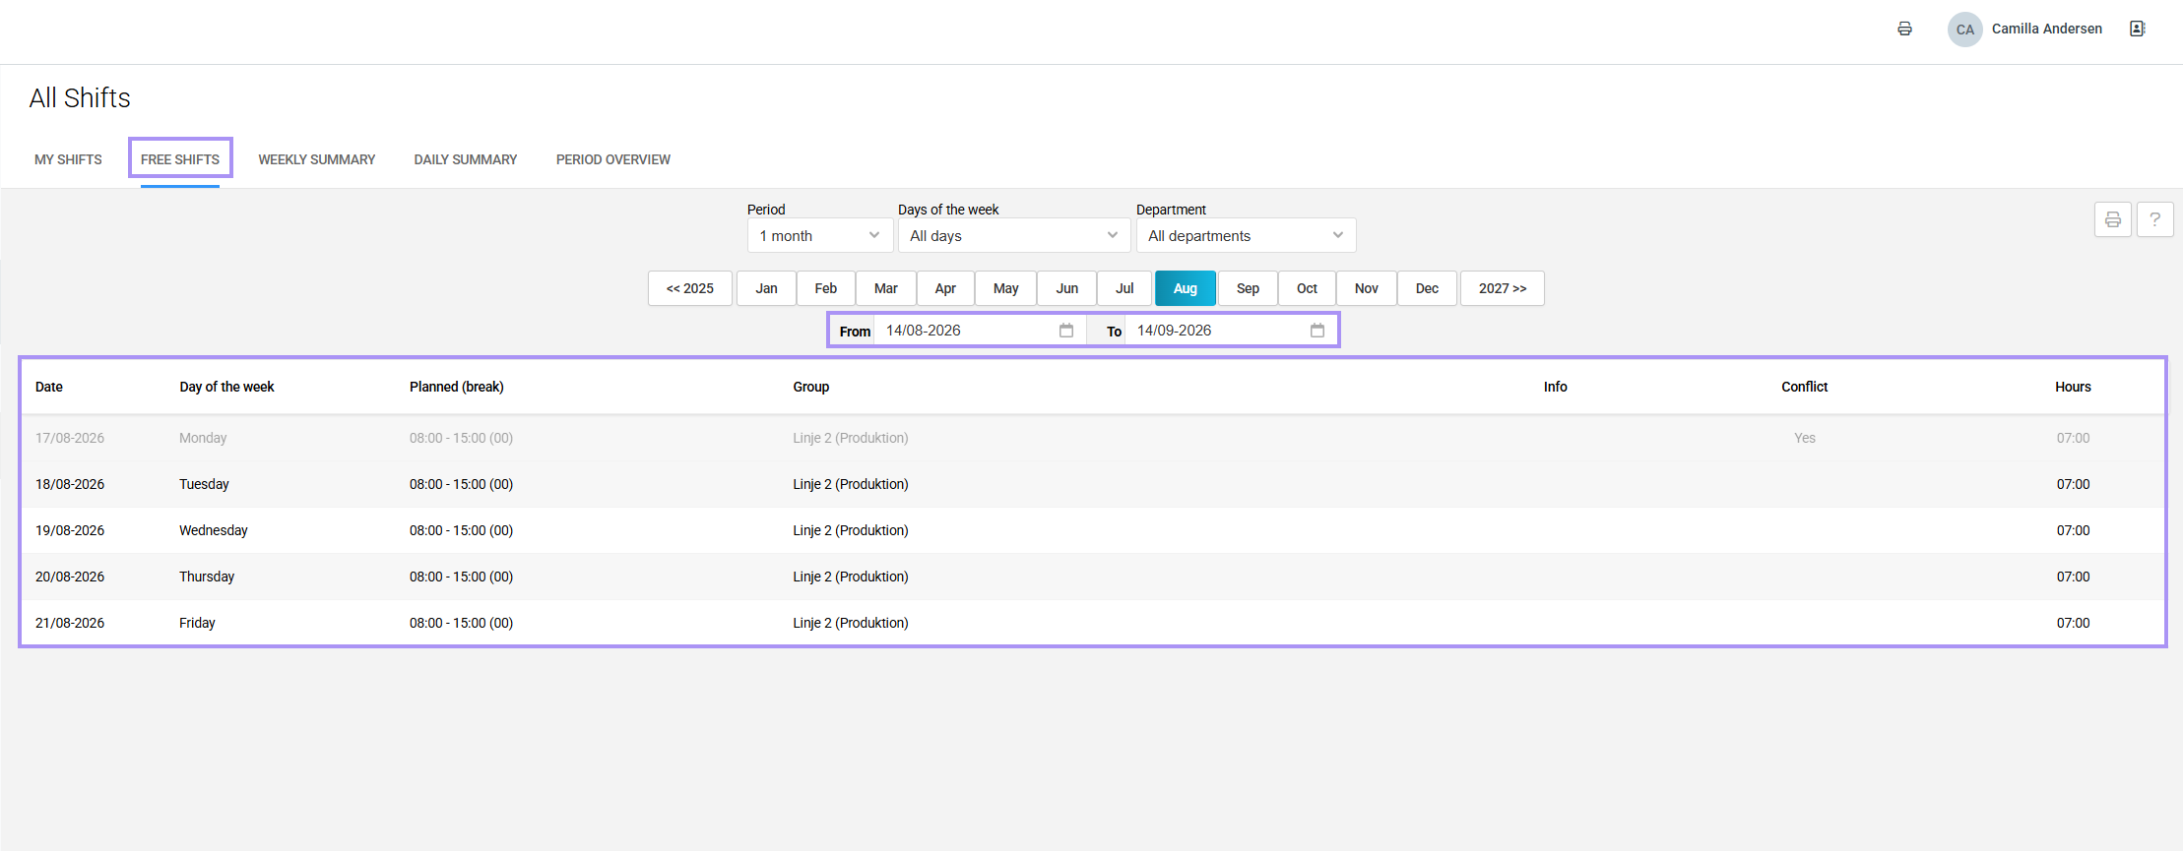Click the active Aug month button
This screenshot has width=2183, height=851.
pos(1186,288)
